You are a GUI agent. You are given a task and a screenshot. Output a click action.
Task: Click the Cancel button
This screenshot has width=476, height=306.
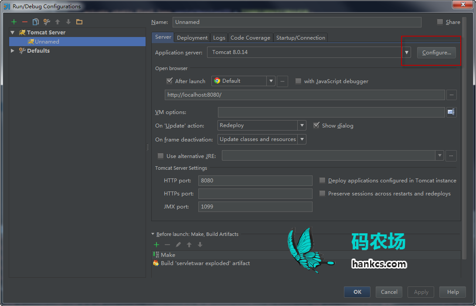click(x=389, y=292)
